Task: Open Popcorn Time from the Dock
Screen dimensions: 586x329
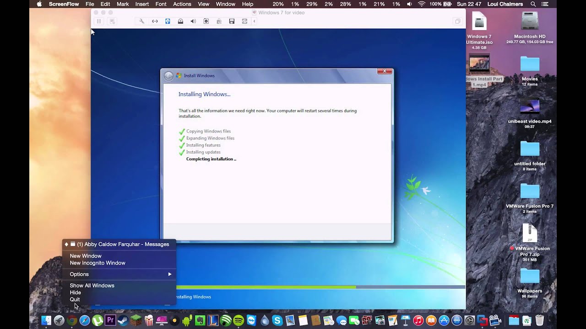Action: coord(149,320)
